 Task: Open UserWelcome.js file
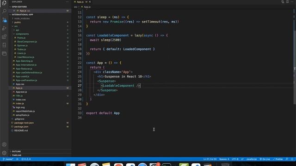[x=26, y=57]
